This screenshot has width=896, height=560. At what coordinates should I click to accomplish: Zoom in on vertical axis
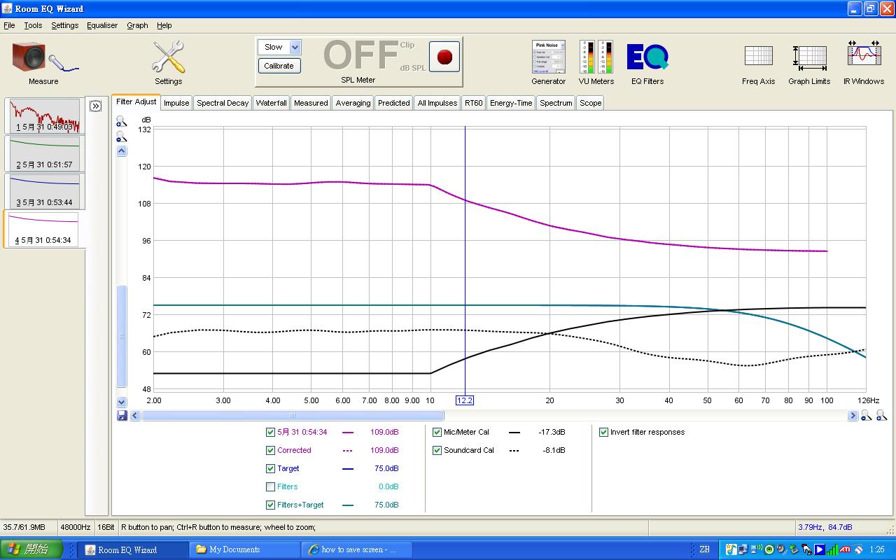click(x=122, y=122)
